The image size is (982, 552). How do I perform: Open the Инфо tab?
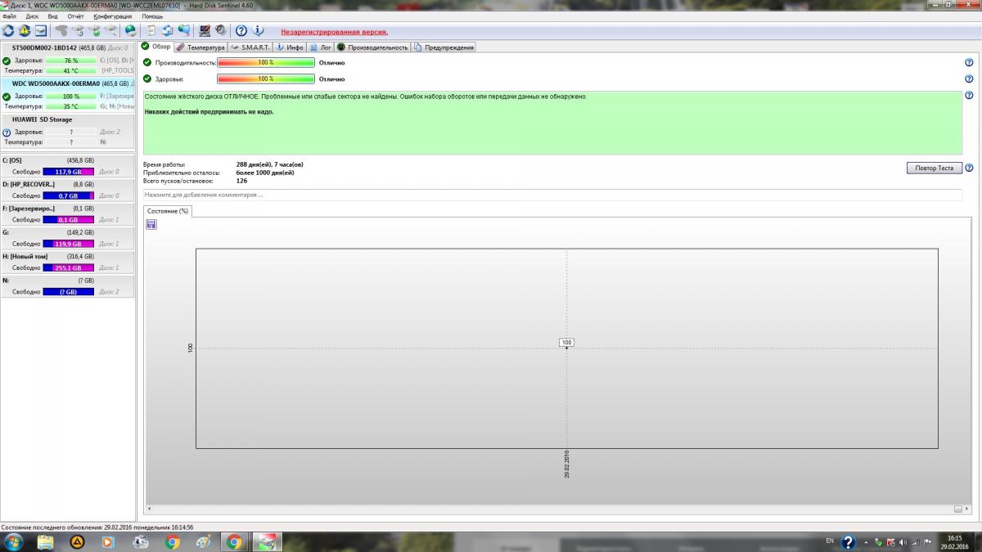click(x=290, y=47)
